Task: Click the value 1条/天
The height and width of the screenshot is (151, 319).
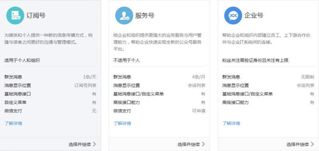Action: [x=90, y=77]
